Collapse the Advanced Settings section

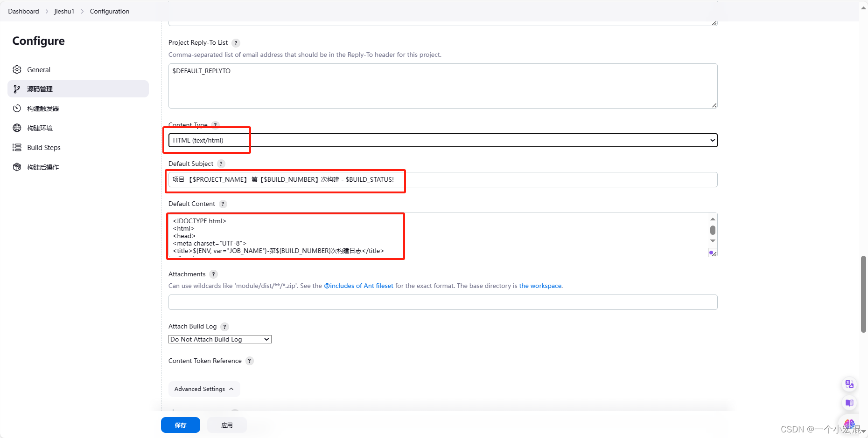coord(204,389)
